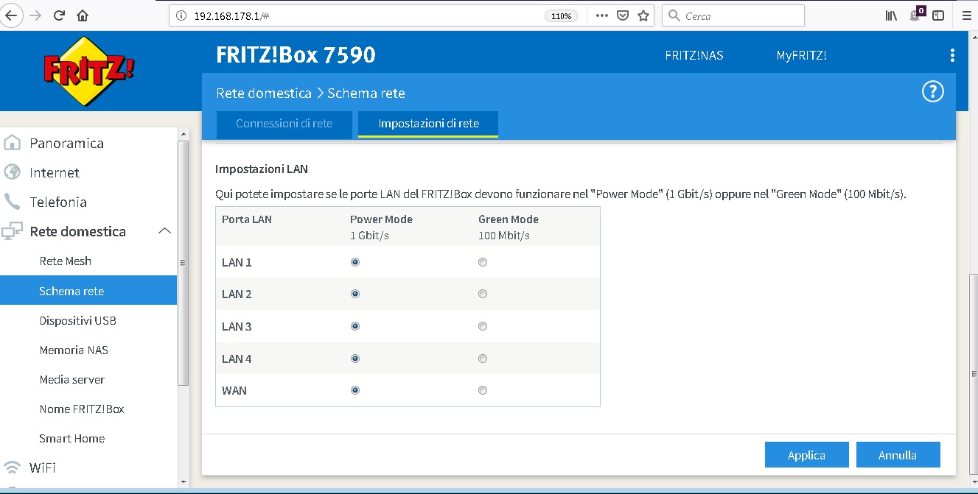978x494 pixels.
Task: Toggle the browser sidebar icon
Action: tap(938, 15)
